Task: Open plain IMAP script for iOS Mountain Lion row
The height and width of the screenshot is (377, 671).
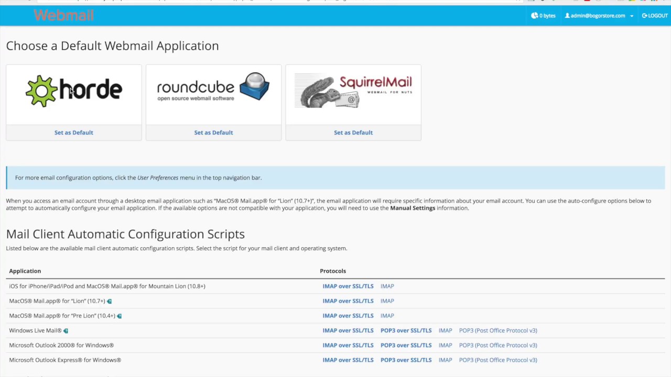Action: (387, 286)
